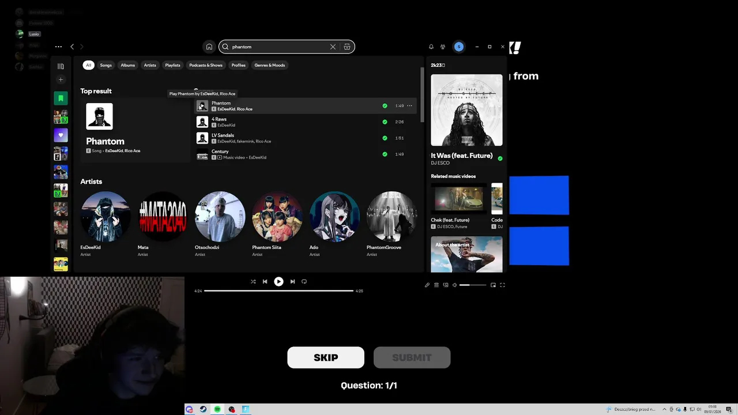Collapse Your Library sidebar icon
This screenshot has height=415, width=738.
click(61, 66)
